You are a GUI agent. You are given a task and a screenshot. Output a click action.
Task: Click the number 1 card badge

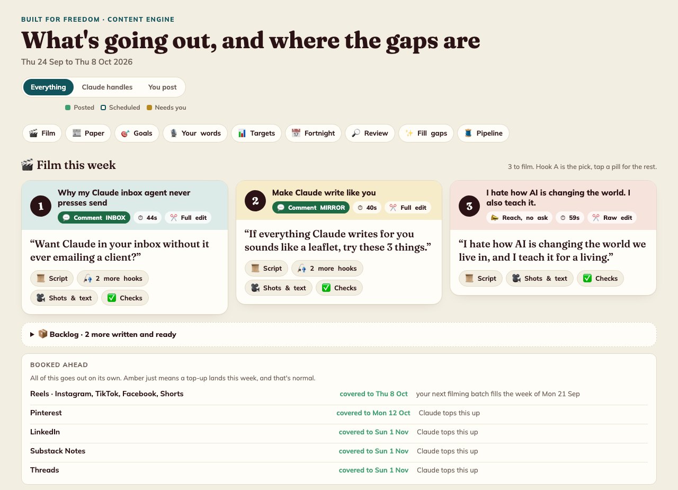point(41,206)
